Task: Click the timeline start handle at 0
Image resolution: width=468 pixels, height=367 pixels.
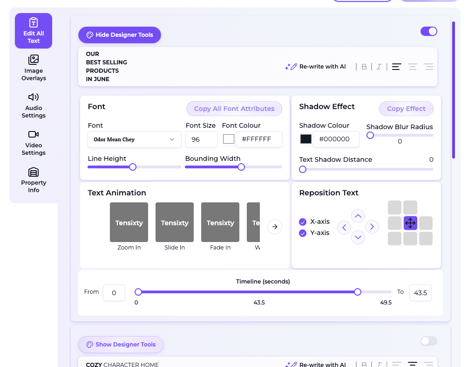Action: (138, 292)
